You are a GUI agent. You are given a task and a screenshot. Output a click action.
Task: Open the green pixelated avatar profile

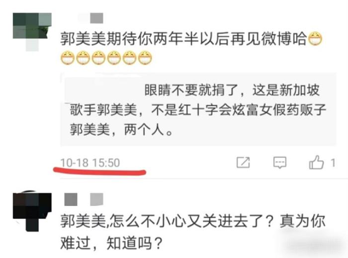pyautogui.click(x=32, y=32)
